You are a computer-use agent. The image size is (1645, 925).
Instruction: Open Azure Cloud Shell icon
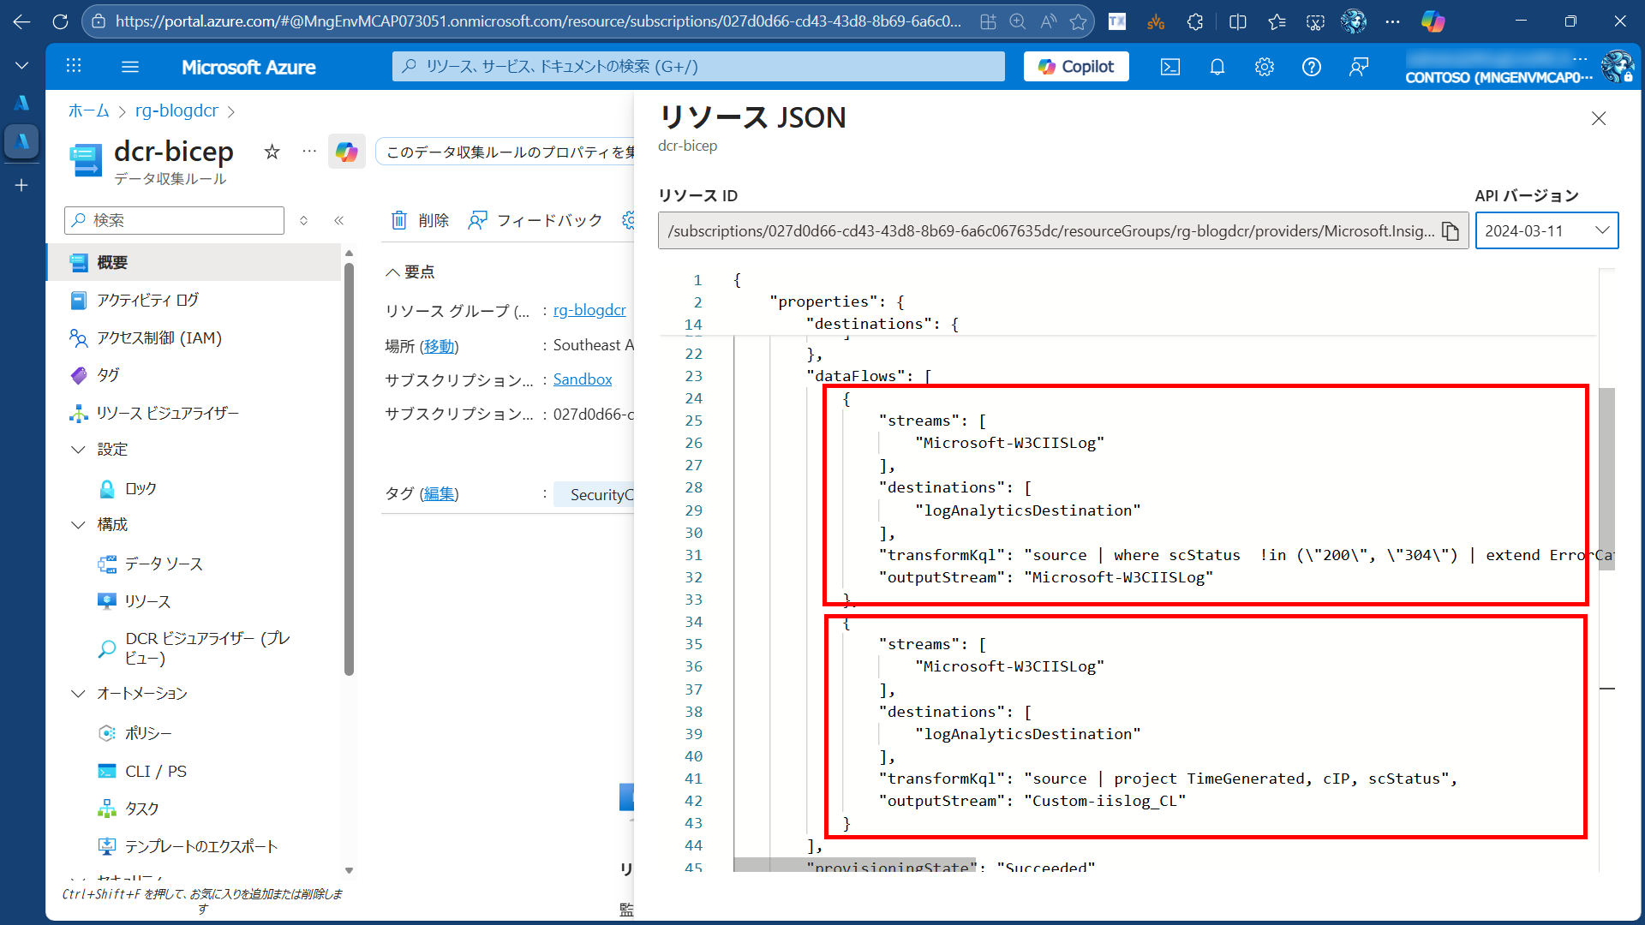[x=1170, y=67]
